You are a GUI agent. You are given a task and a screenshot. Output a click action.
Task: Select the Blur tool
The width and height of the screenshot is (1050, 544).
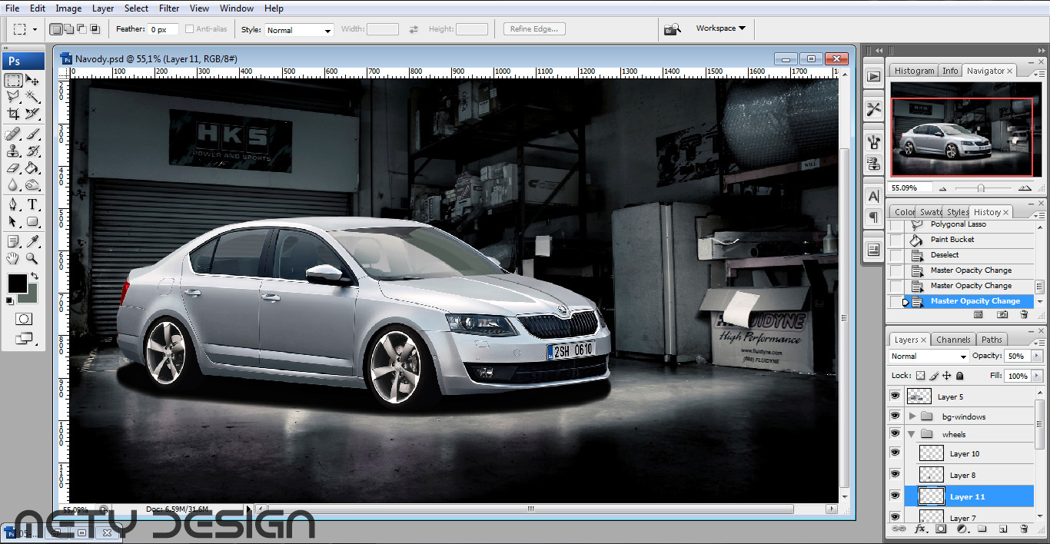click(x=13, y=184)
